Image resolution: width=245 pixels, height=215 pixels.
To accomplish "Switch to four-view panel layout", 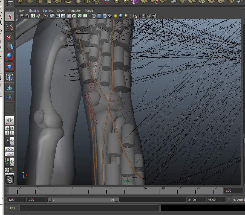I will tap(10, 130).
